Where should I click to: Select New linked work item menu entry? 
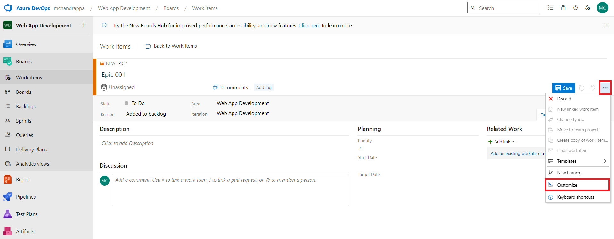click(578, 109)
